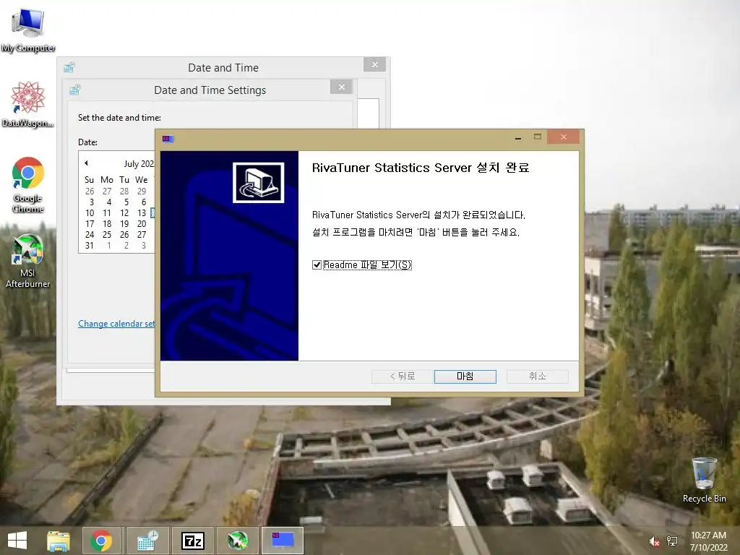Click the installer computer logo image
740x555 pixels.
258,183
